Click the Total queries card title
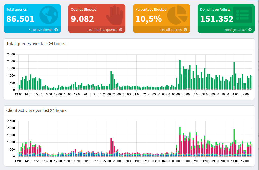This screenshot has width=259, height=170. click(16, 9)
